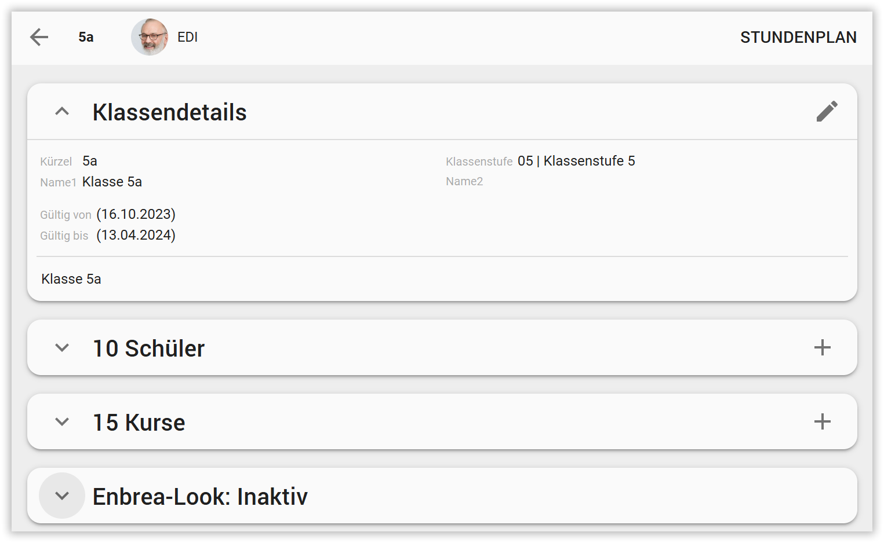This screenshot has width=884, height=543.
Task: Add a student with the plus icon
Action: click(x=822, y=347)
